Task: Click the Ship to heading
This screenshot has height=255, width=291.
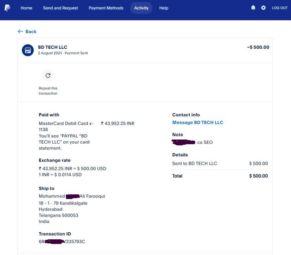Action: pos(47,188)
